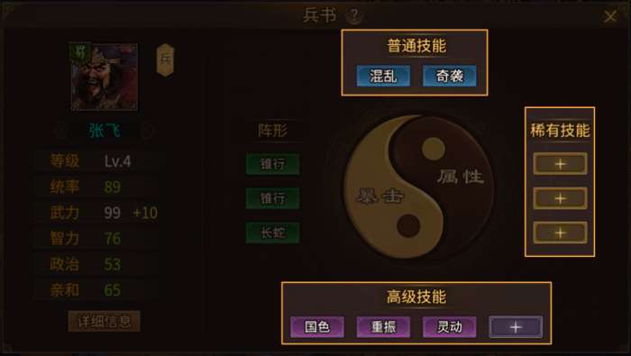Open 详细信息 detailed info
631x356 pixels.
click(x=105, y=321)
